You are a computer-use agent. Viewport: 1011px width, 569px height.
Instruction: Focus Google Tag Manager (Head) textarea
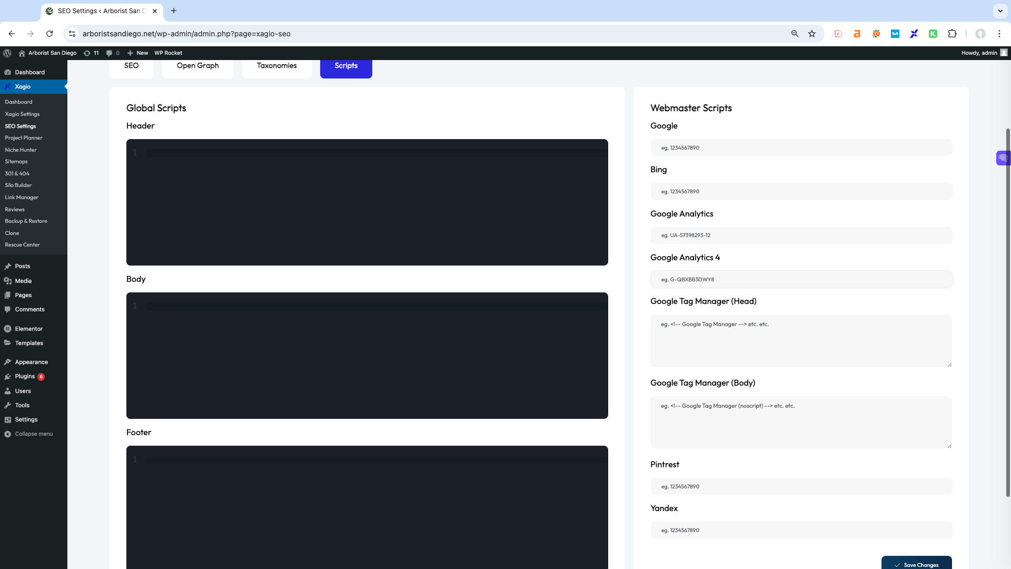[x=801, y=341]
